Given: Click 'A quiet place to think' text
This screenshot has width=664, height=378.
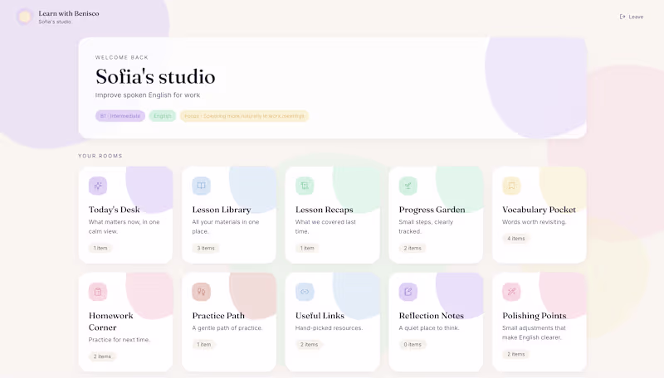Looking at the screenshot, I should tap(429, 328).
